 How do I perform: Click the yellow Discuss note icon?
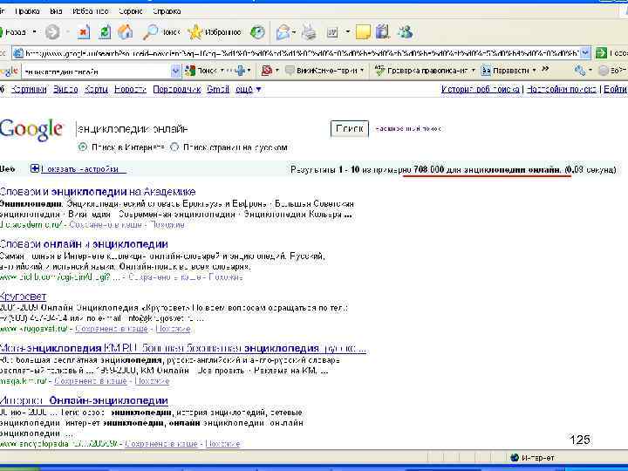click(363, 32)
